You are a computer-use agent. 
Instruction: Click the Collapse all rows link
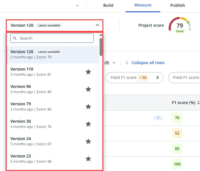(x=148, y=63)
